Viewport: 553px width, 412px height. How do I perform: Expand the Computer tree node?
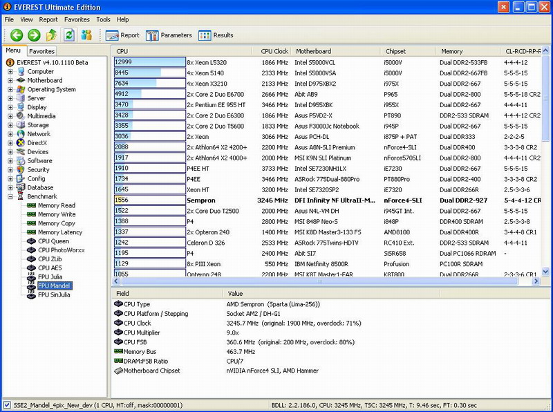pos(10,72)
